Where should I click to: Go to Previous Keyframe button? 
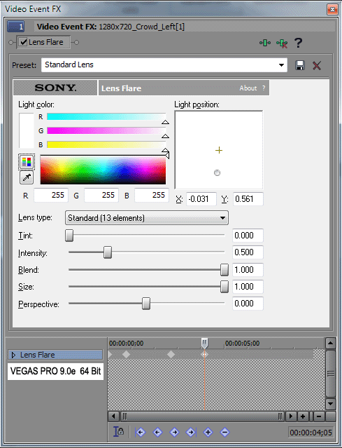pos(157,433)
